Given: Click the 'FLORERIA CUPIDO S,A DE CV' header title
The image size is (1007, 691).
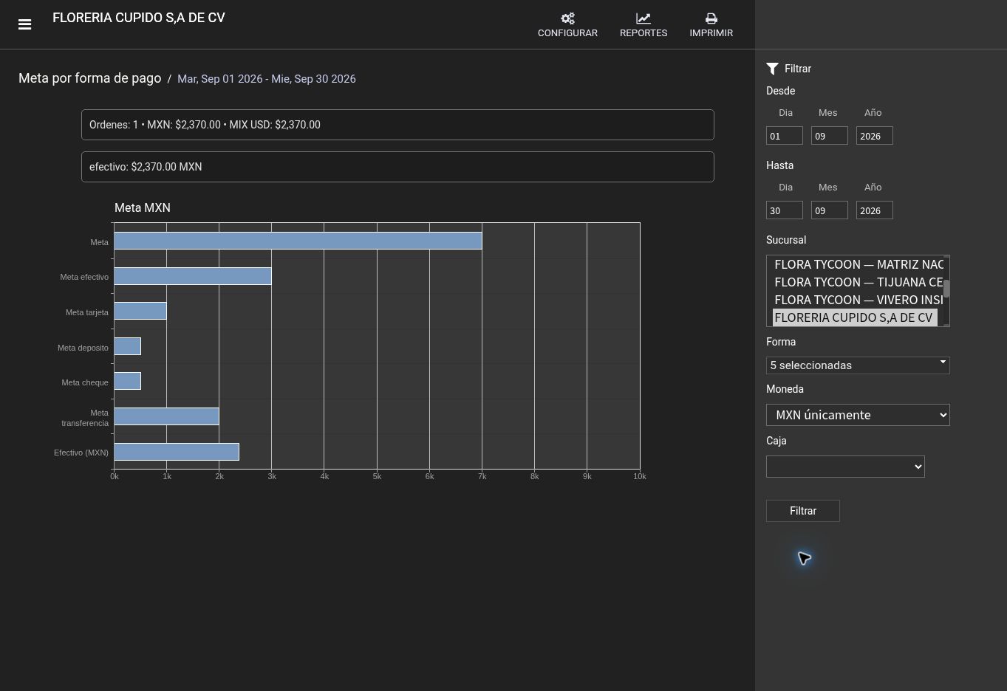Looking at the screenshot, I should [139, 18].
